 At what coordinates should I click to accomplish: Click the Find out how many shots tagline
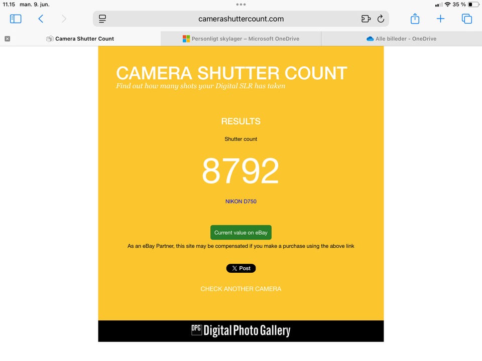click(201, 86)
